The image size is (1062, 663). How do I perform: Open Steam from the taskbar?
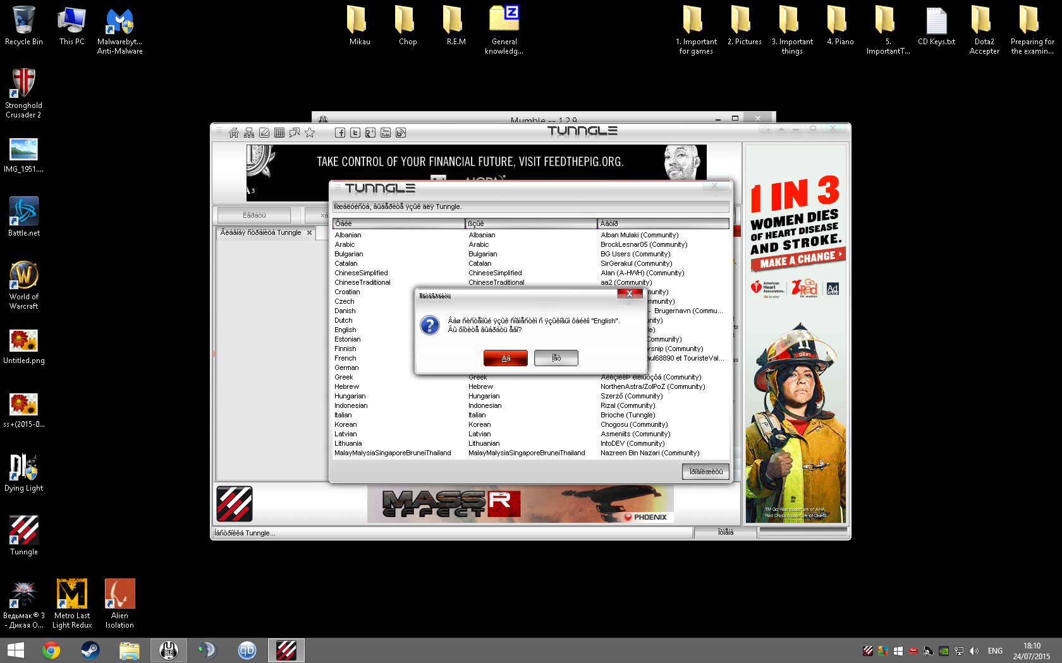pyautogui.click(x=90, y=650)
